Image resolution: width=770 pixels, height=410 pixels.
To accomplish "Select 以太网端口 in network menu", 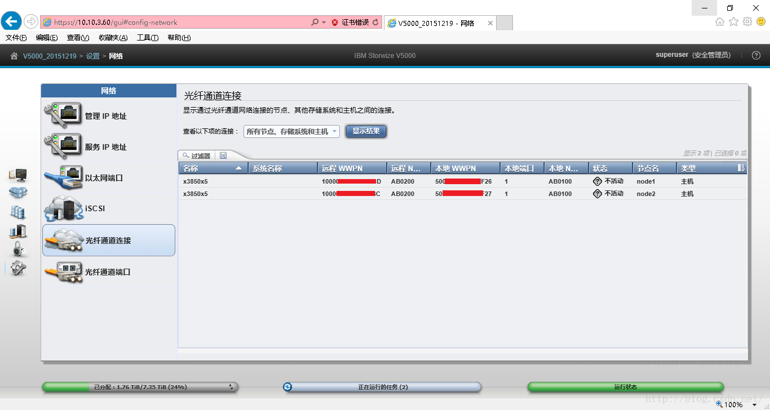I will (109, 178).
